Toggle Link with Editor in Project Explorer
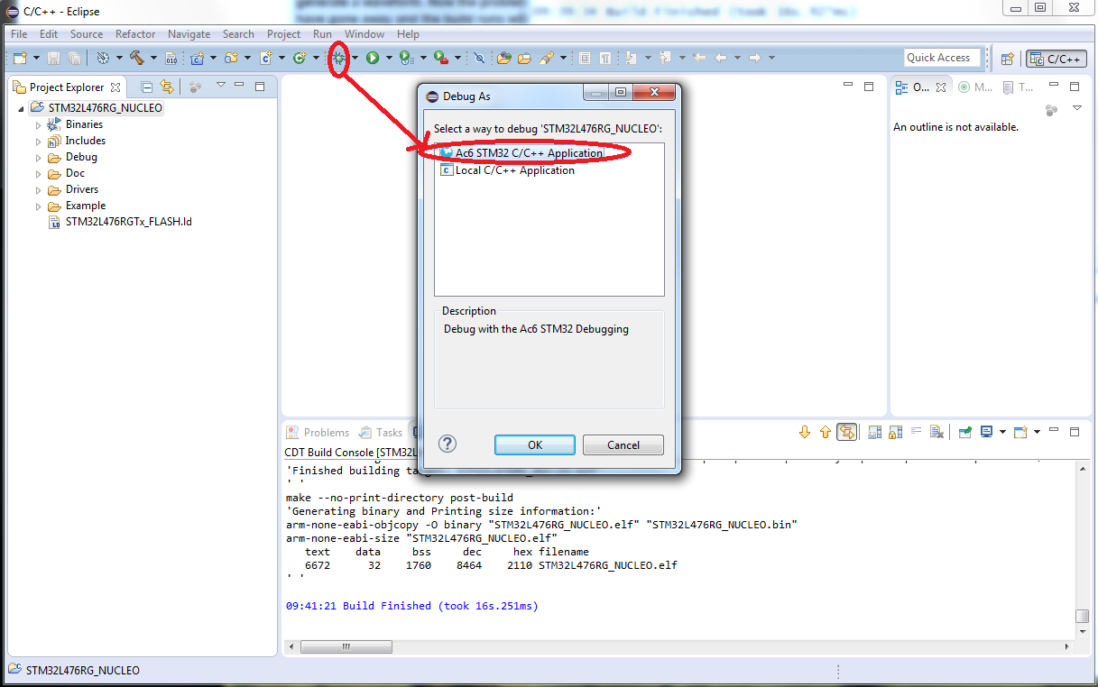Screen dimensions: 1098x687 point(166,87)
